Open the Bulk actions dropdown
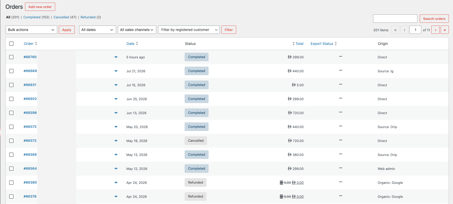This screenshot has height=204, width=453. (31, 30)
